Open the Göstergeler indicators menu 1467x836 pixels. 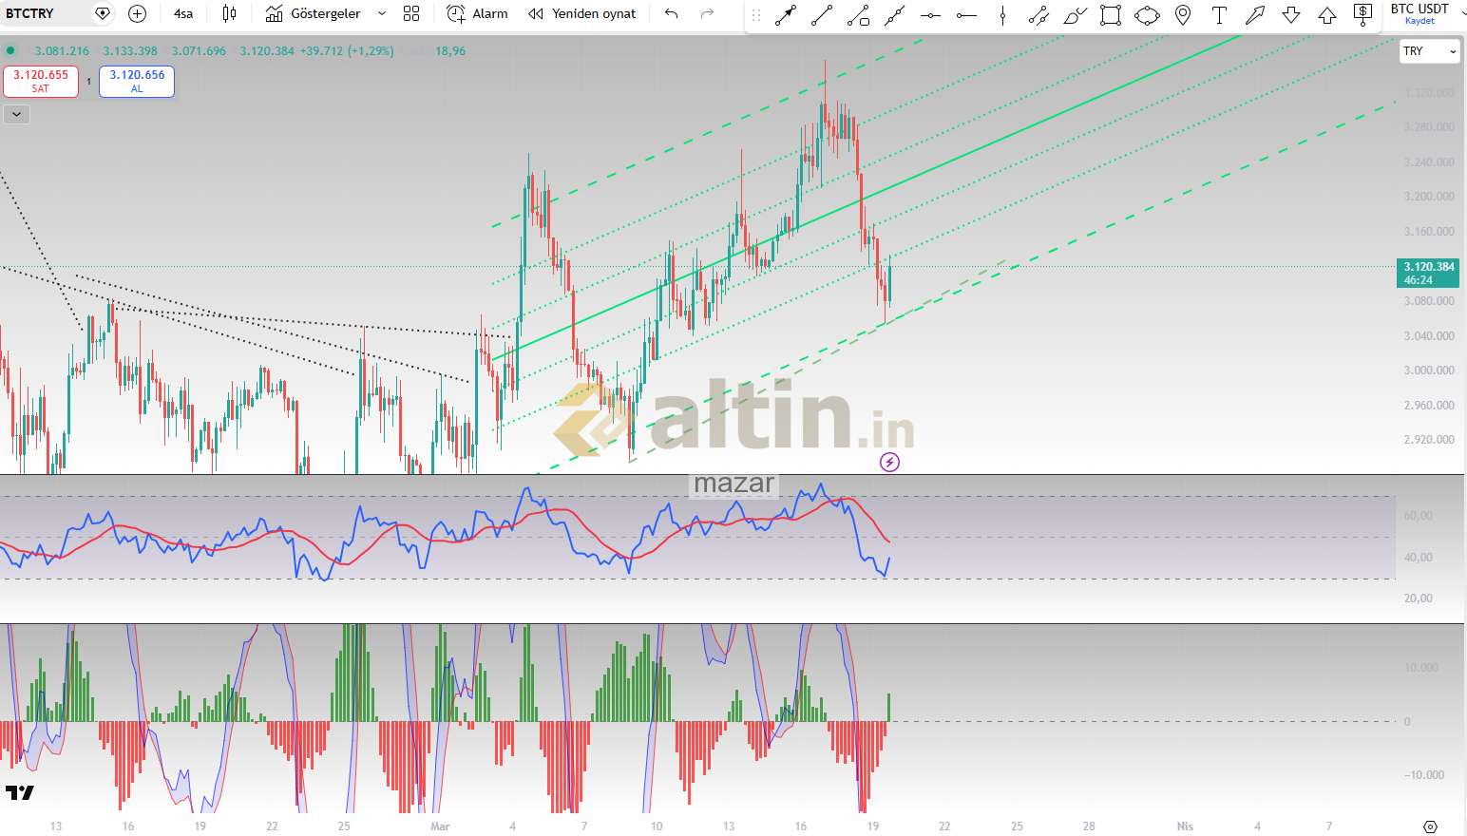(314, 13)
